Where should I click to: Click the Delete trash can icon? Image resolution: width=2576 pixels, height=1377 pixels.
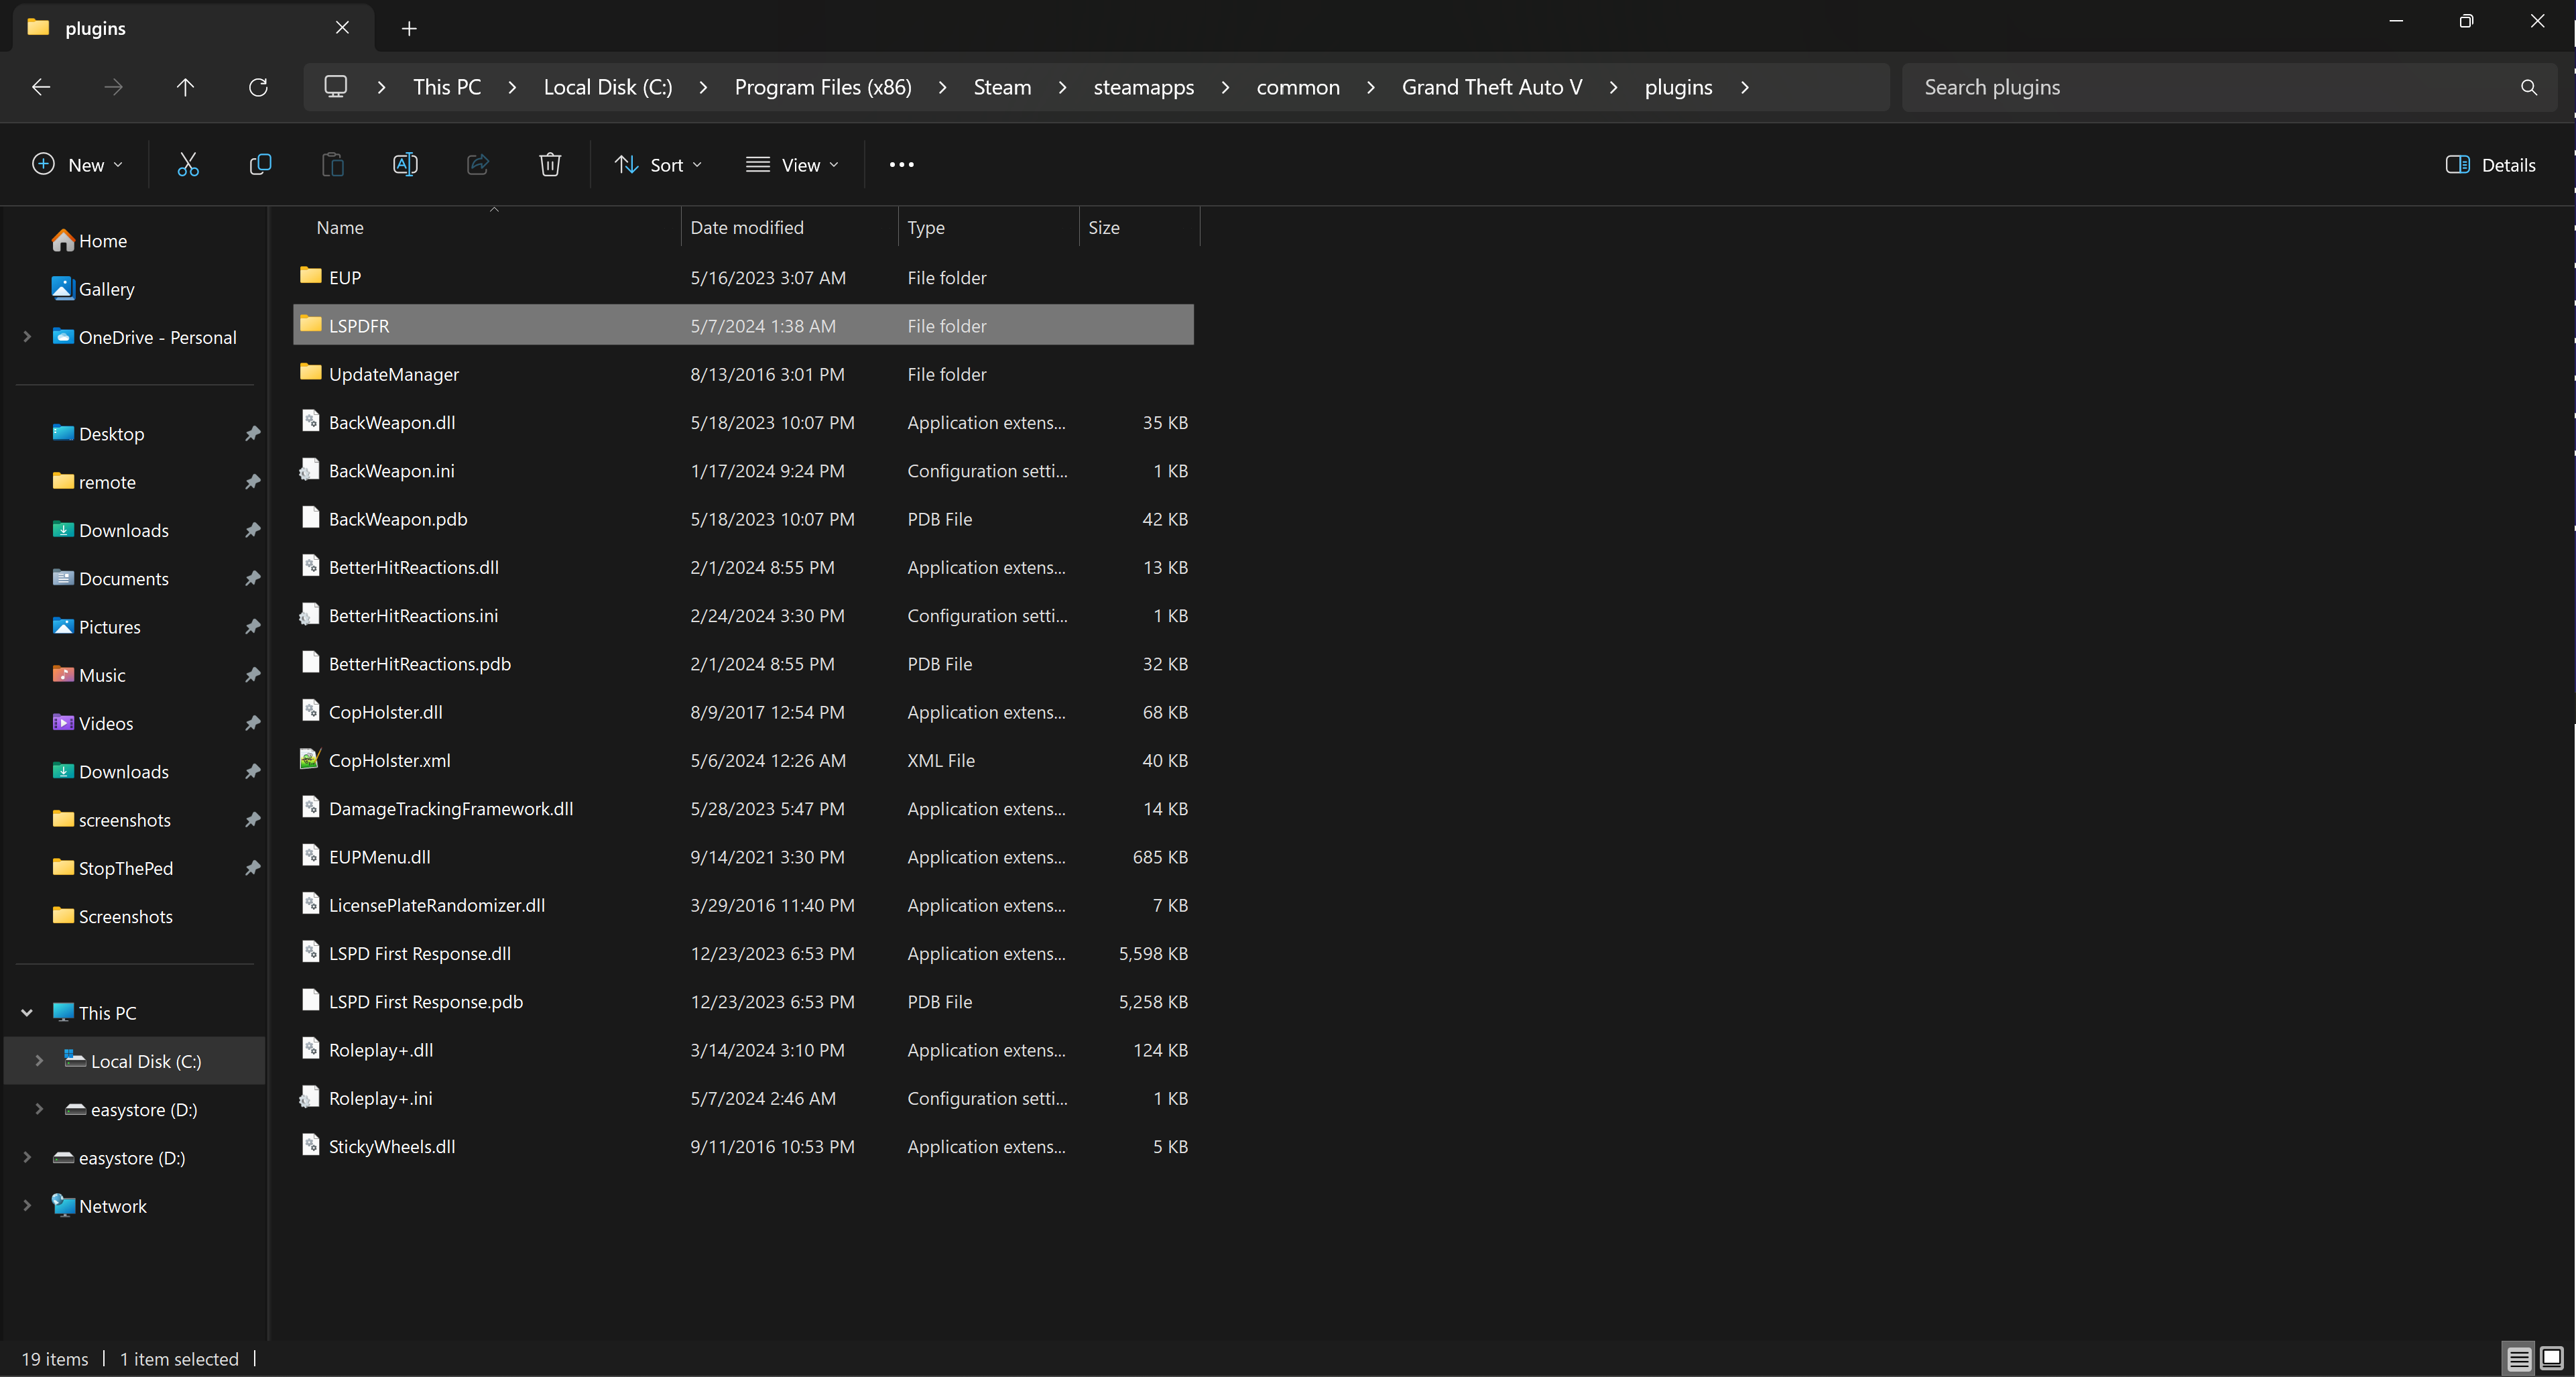550,165
